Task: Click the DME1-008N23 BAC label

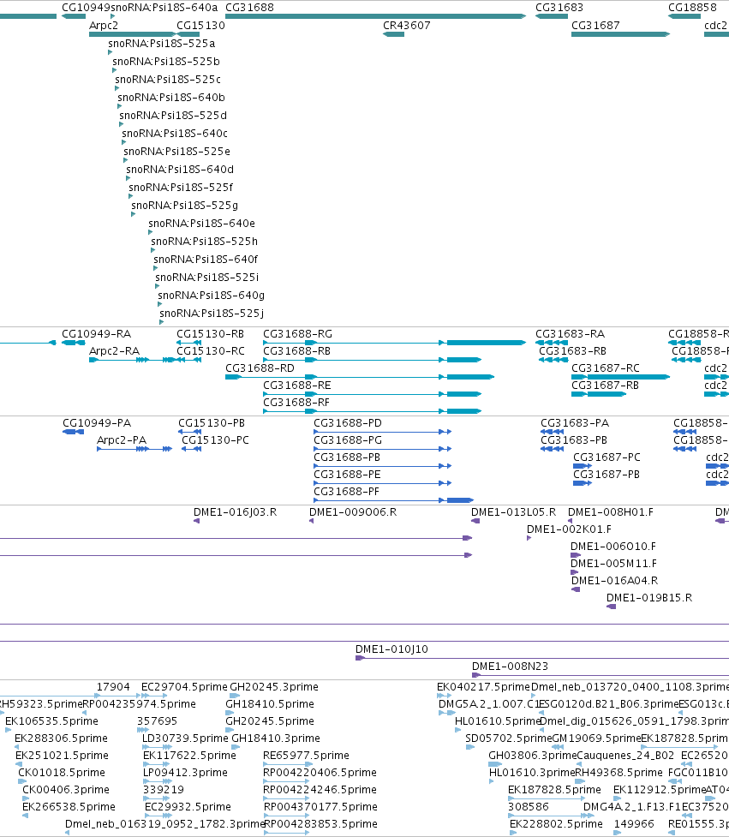Action: click(x=511, y=667)
